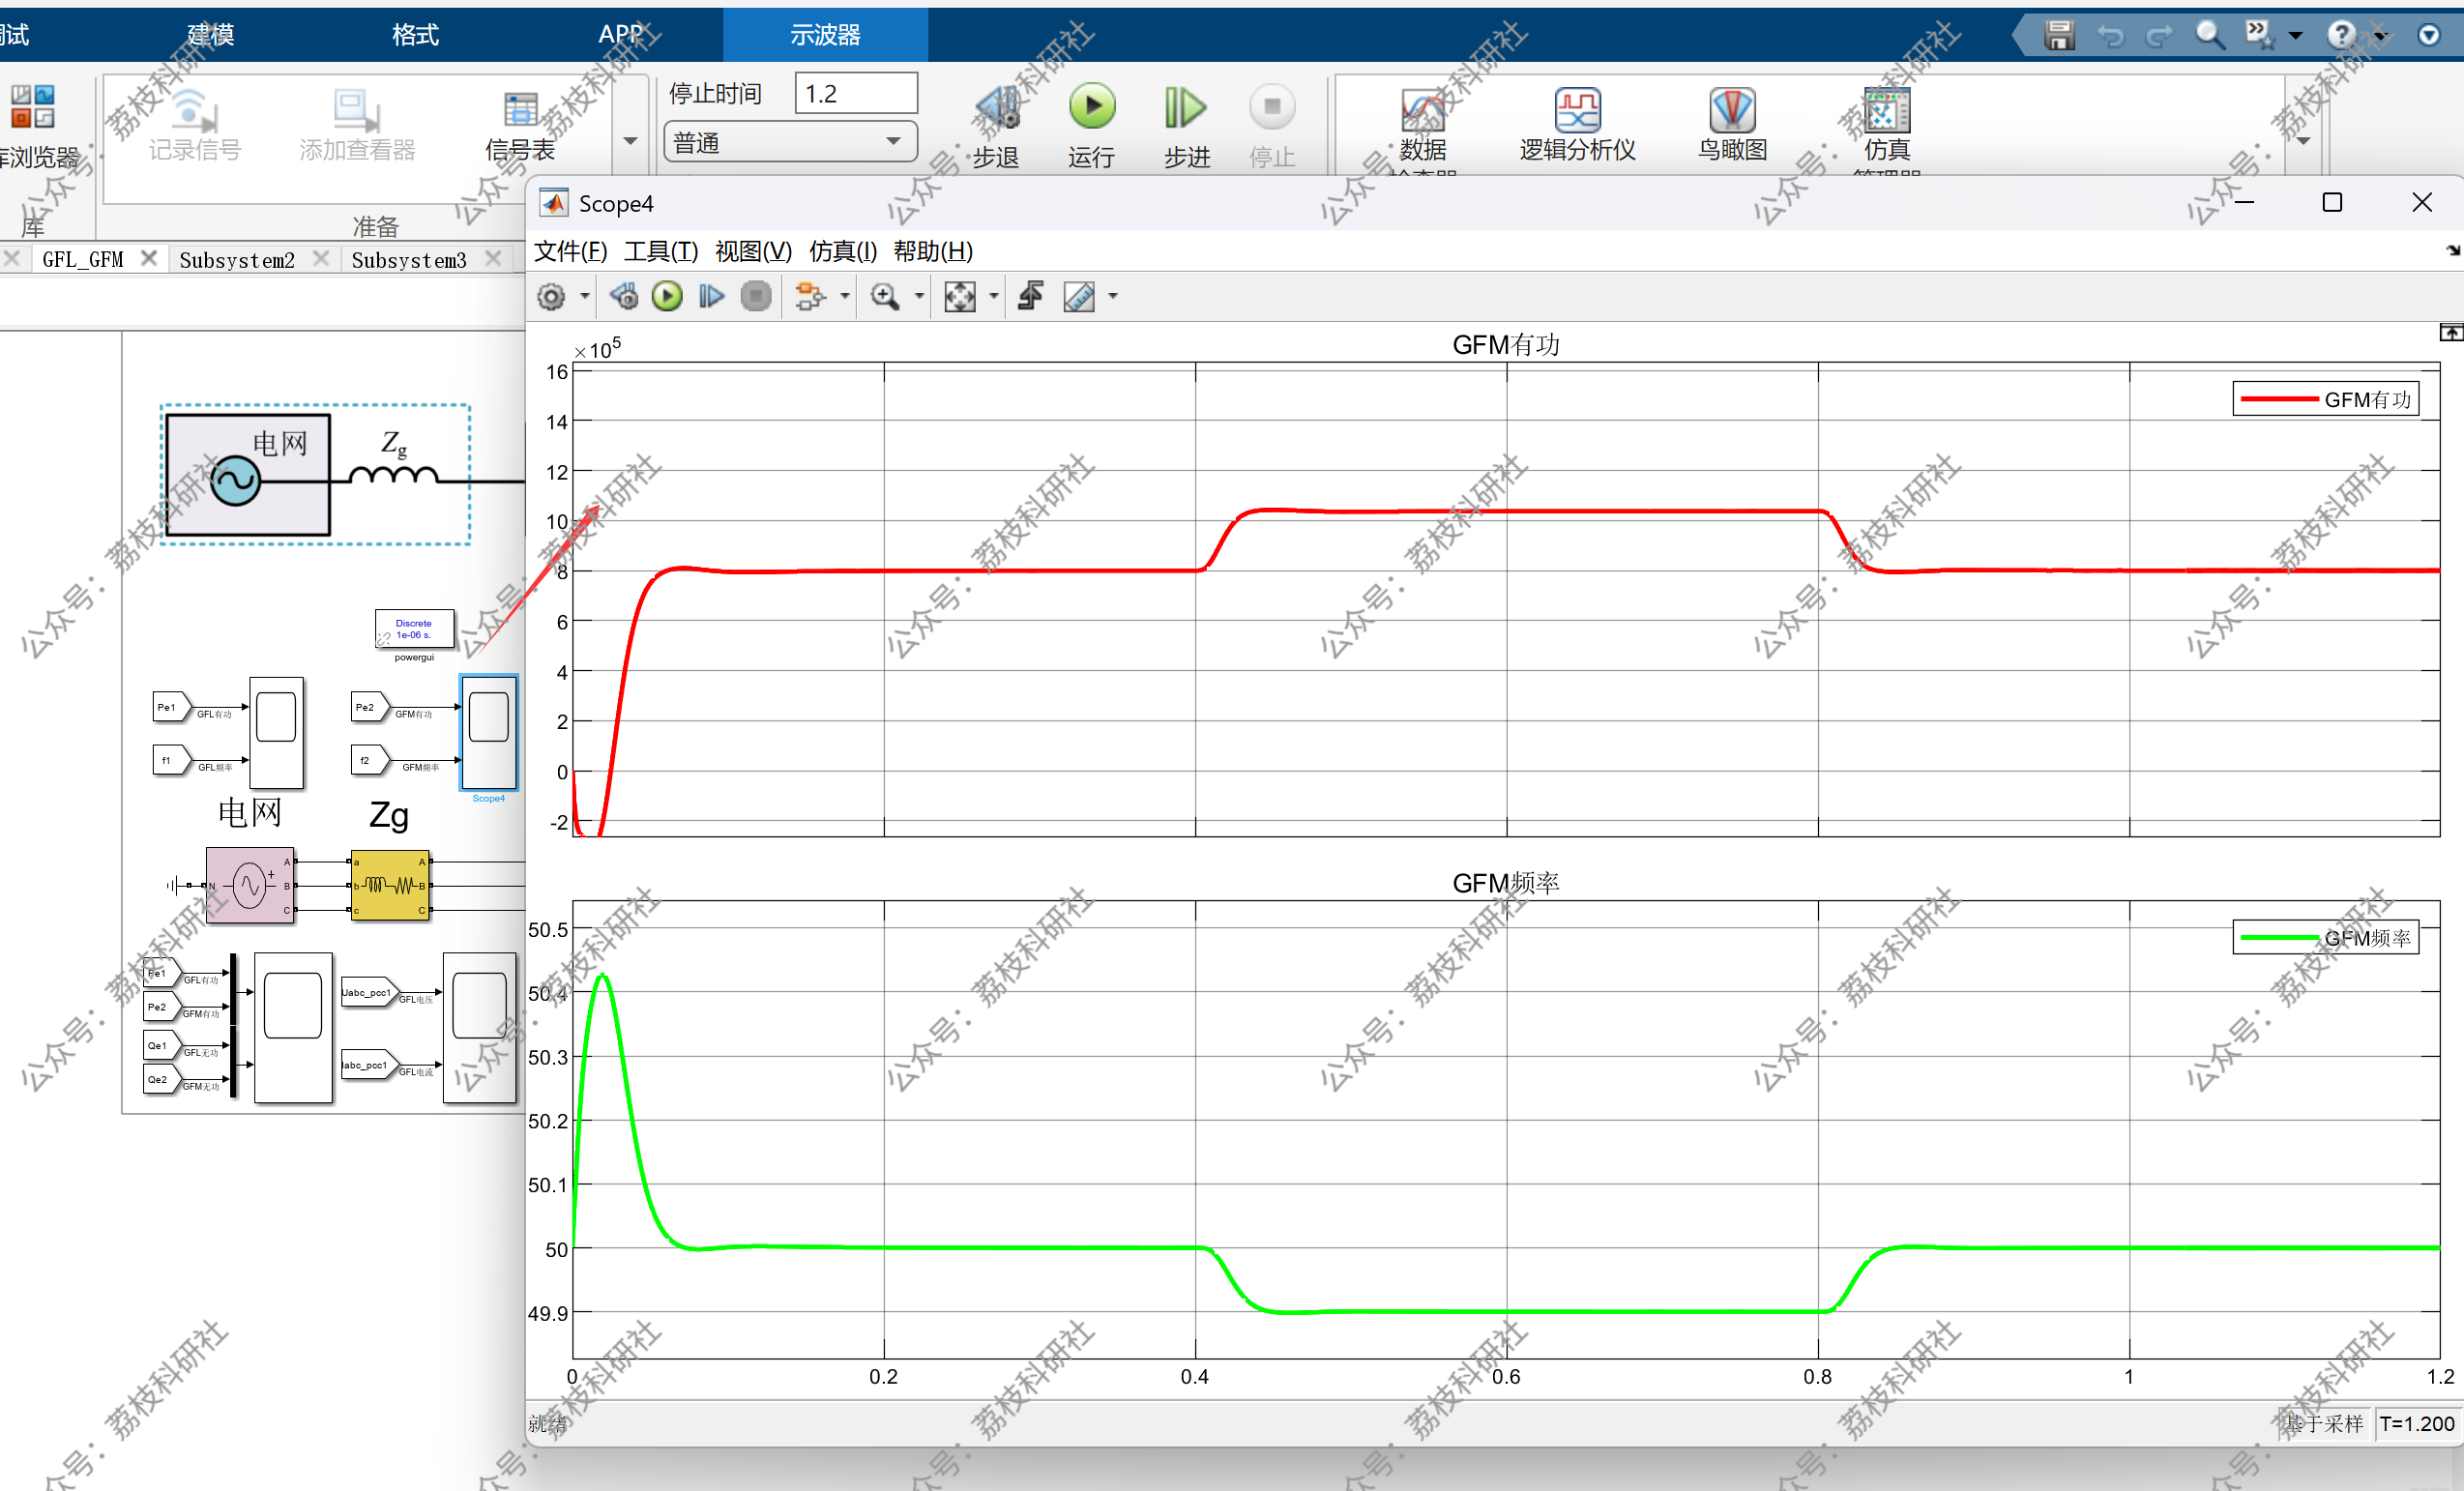Click GFM频率 legend entry in scope
2464x1491 pixels.
[2325, 938]
